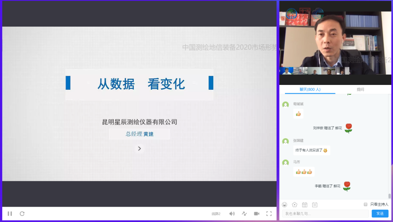The width and height of the screenshot is (393, 222).
Task: Enable 只看主持人 checkbox
Action: pos(366,205)
